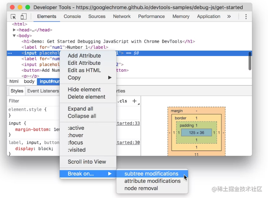Click the DOM tree vertical scrollbar
268x198 pixels.
click(250, 61)
